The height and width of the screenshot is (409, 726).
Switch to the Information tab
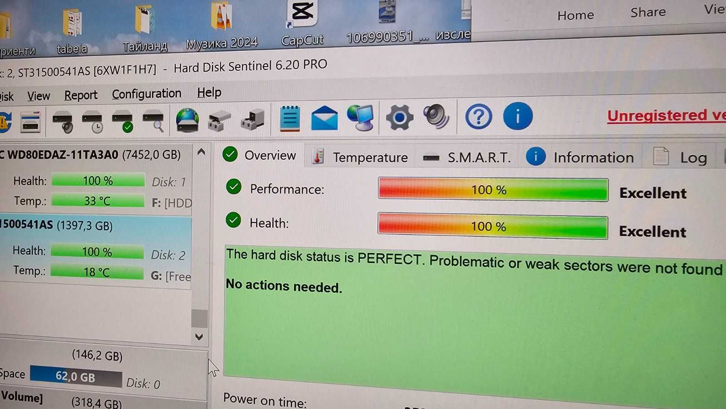(580, 157)
